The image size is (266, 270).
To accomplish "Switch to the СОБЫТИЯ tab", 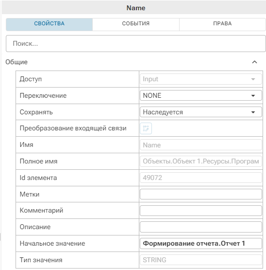I will click(x=136, y=24).
